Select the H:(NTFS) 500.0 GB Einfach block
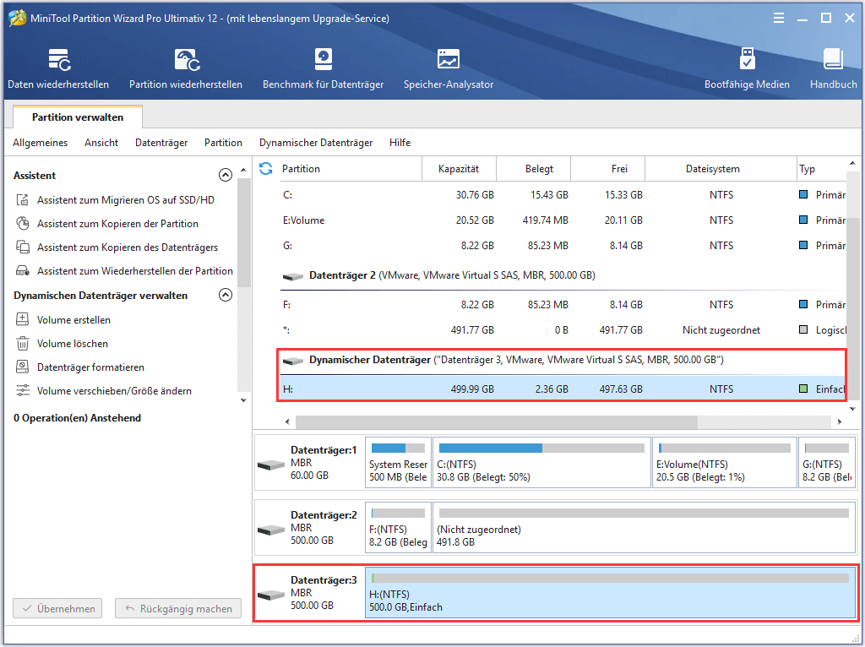This screenshot has width=865, height=647. pos(610,592)
